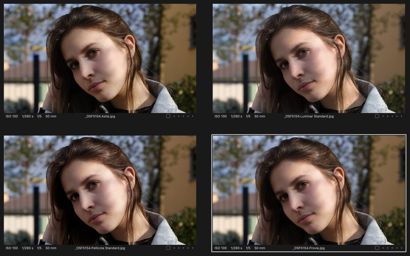Click 1/280 s under the Provia image
410x256 pixels.
236,248
